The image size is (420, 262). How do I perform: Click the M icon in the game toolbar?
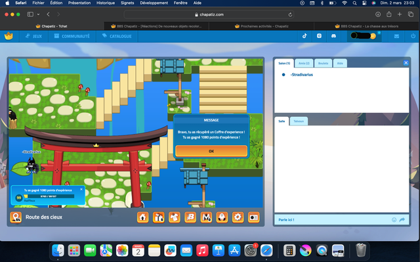[206, 217]
